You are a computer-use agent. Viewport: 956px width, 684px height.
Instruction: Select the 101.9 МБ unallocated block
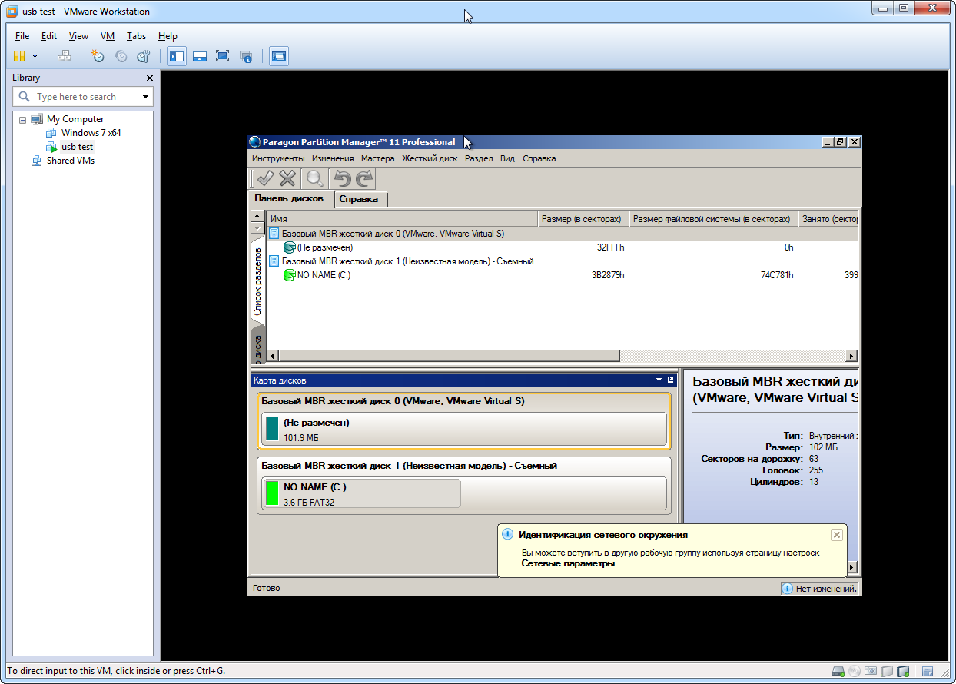coord(464,430)
